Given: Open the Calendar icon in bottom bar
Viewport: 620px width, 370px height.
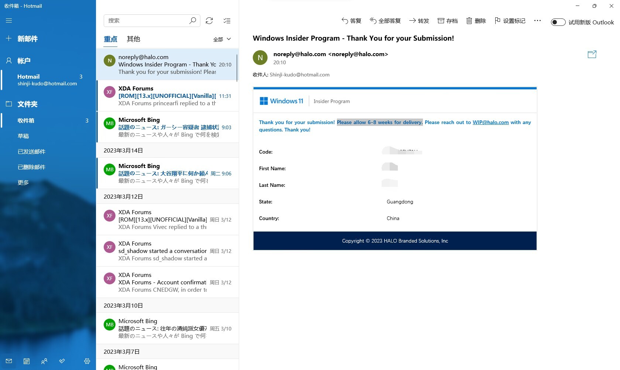Looking at the screenshot, I should (27, 361).
